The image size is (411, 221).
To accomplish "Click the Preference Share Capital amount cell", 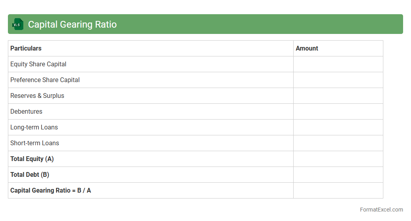I will 338,80.
